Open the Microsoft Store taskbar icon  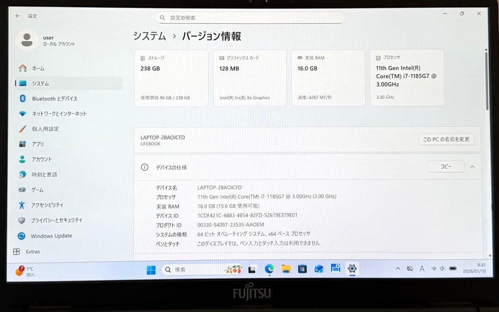coord(302,268)
